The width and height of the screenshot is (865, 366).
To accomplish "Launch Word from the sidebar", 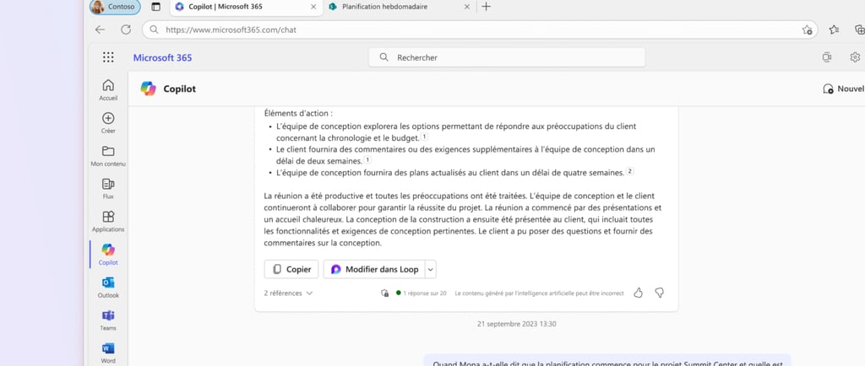I will tap(108, 353).
